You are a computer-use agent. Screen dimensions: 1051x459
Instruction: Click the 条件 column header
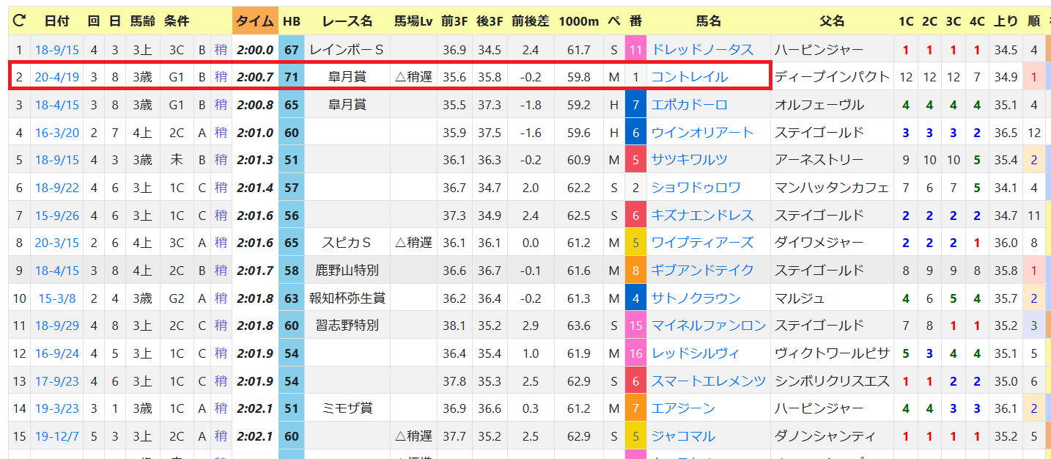[x=177, y=21]
